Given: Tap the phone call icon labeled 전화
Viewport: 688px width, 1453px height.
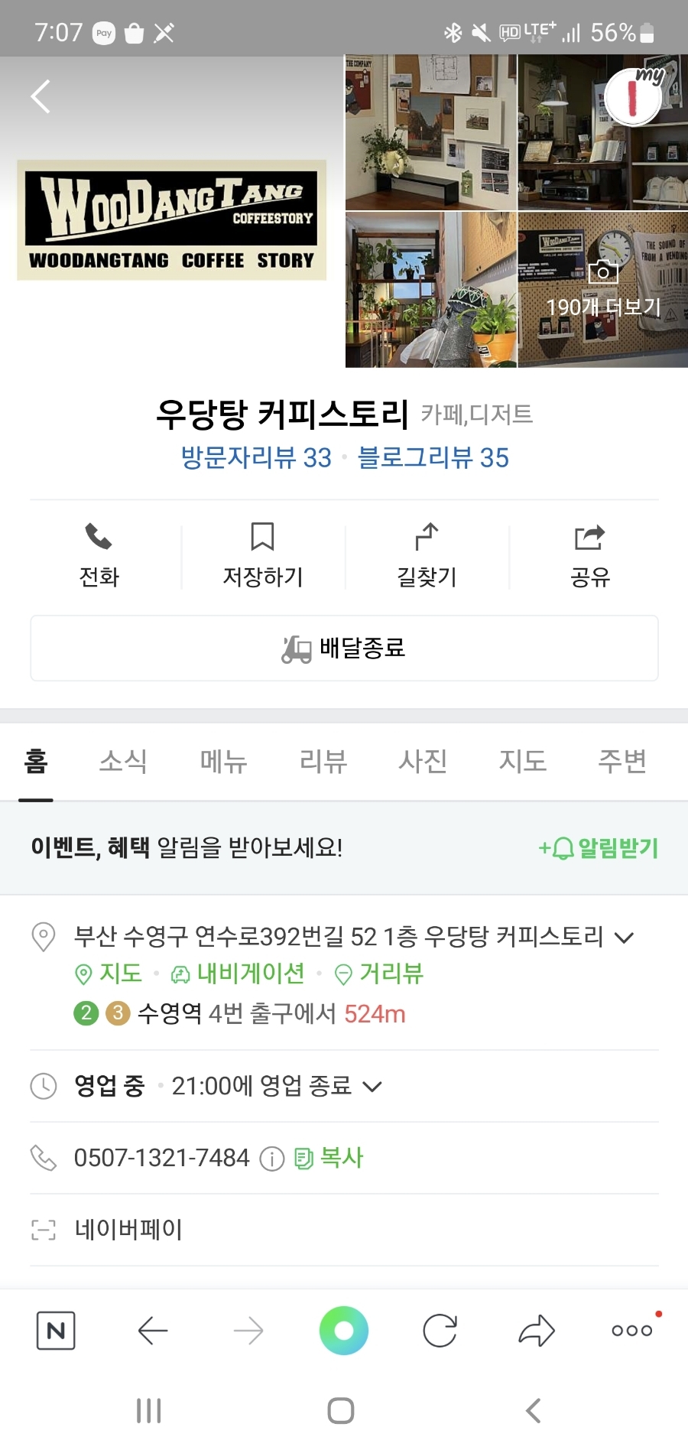Looking at the screenshot, I should (99, 537).
